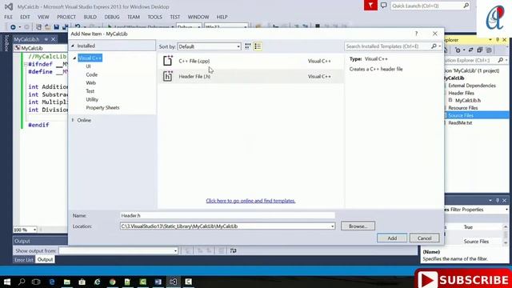This screenshot has height=288, width=512.
Task: Open the FILE menu
Action: tap(9, 17)
